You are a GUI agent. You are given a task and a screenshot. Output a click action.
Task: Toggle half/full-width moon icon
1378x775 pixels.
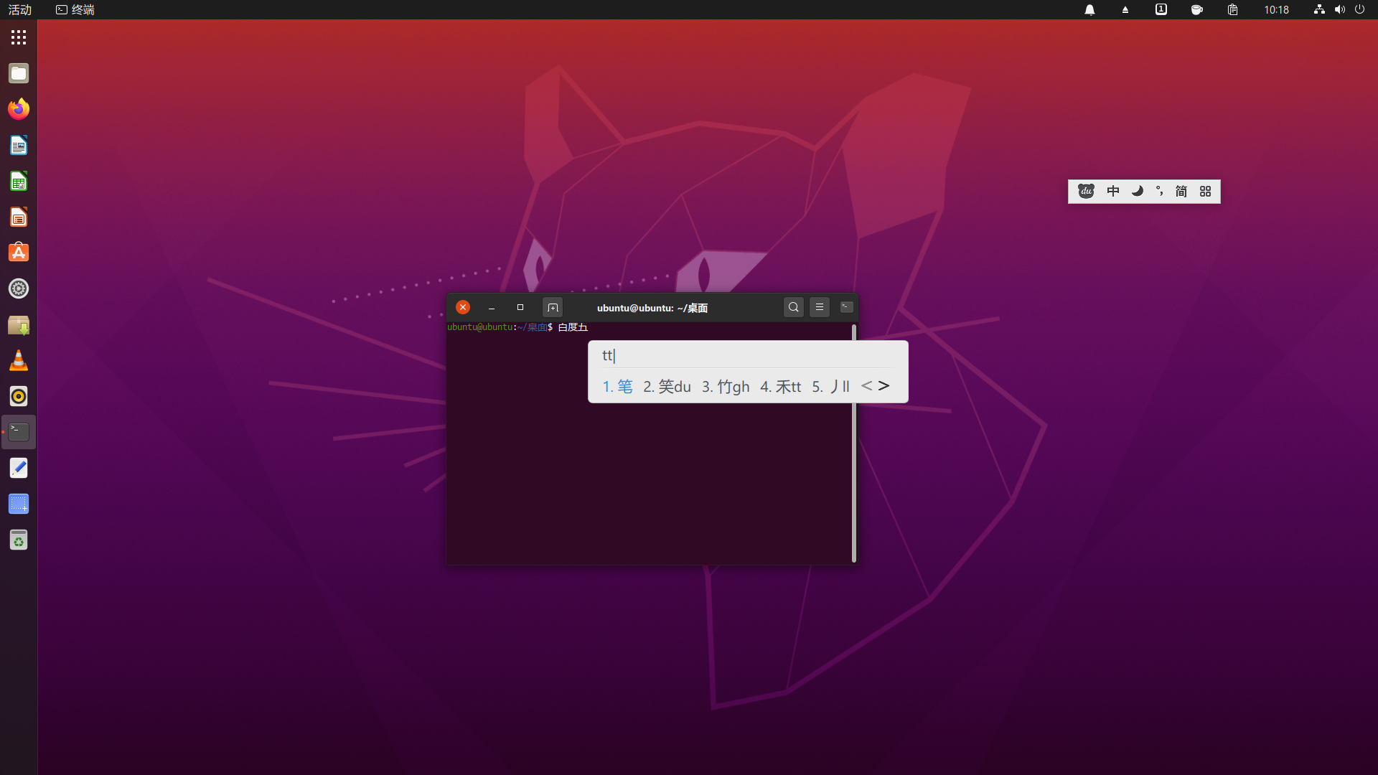(1137, 191)
